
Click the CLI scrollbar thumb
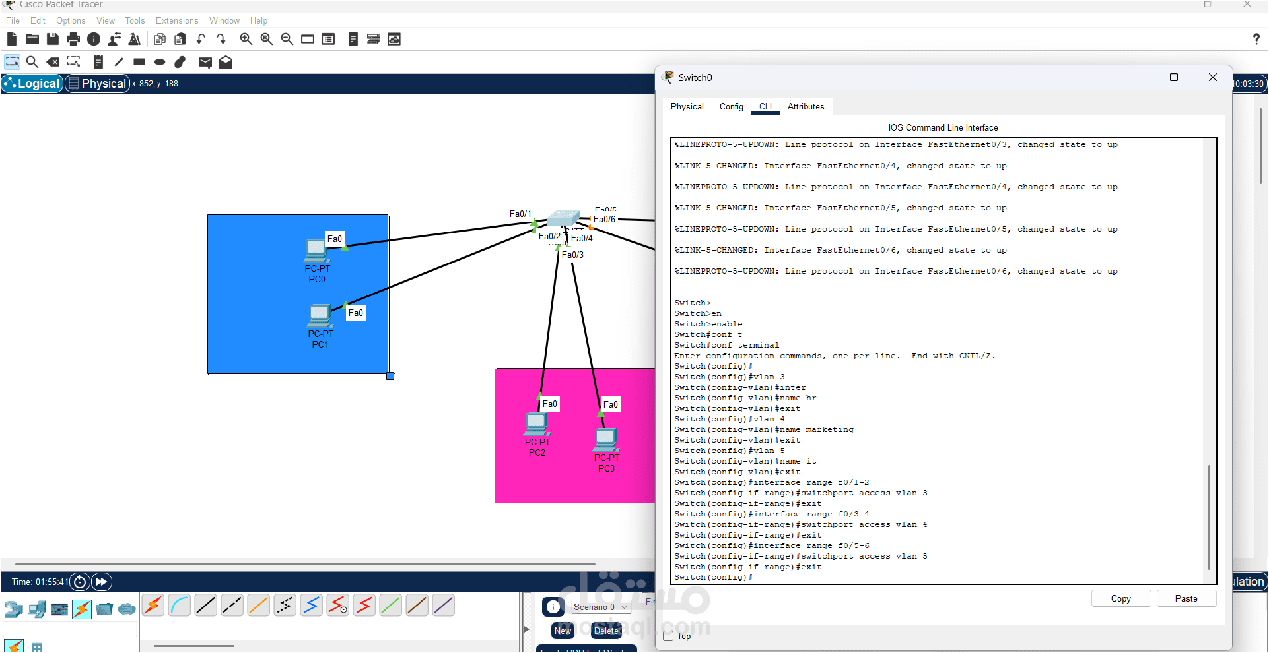(x=1210, y=517)
